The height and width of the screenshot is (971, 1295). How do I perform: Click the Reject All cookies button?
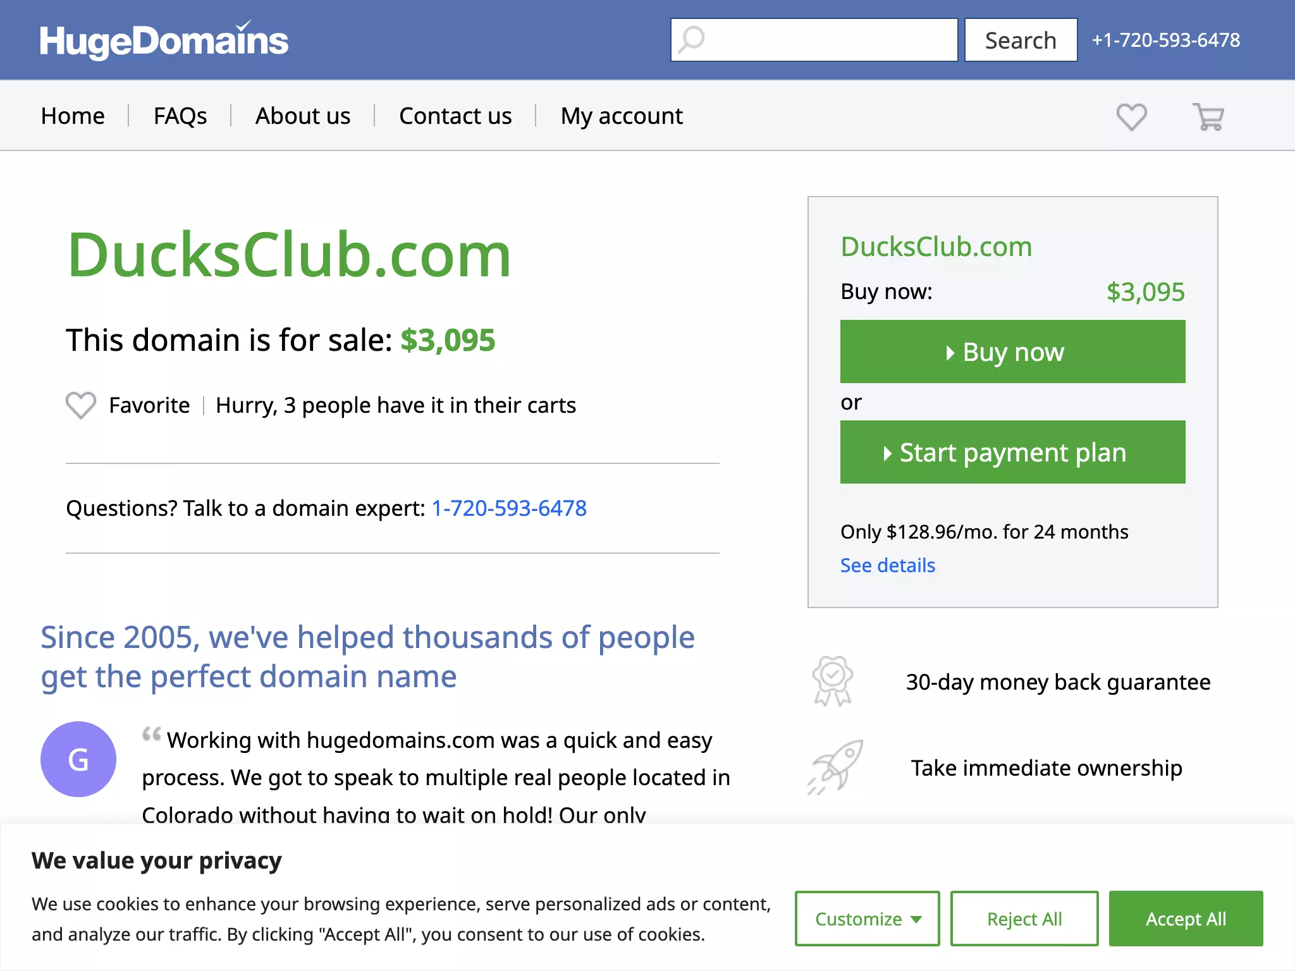click(1024, 919)
